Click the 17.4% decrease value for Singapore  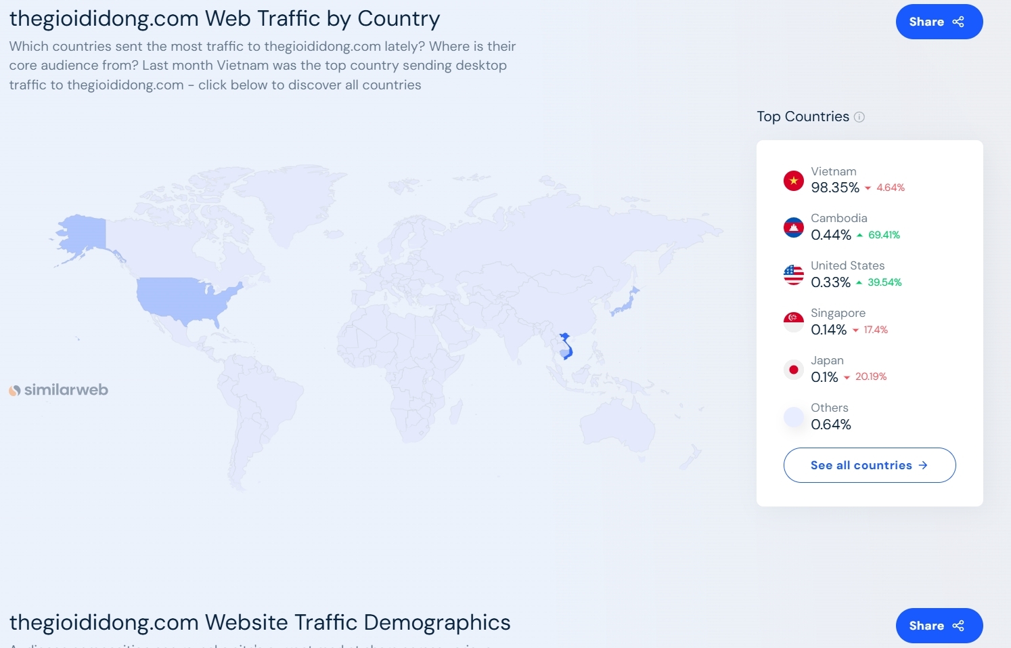click(x=876, y=330)
